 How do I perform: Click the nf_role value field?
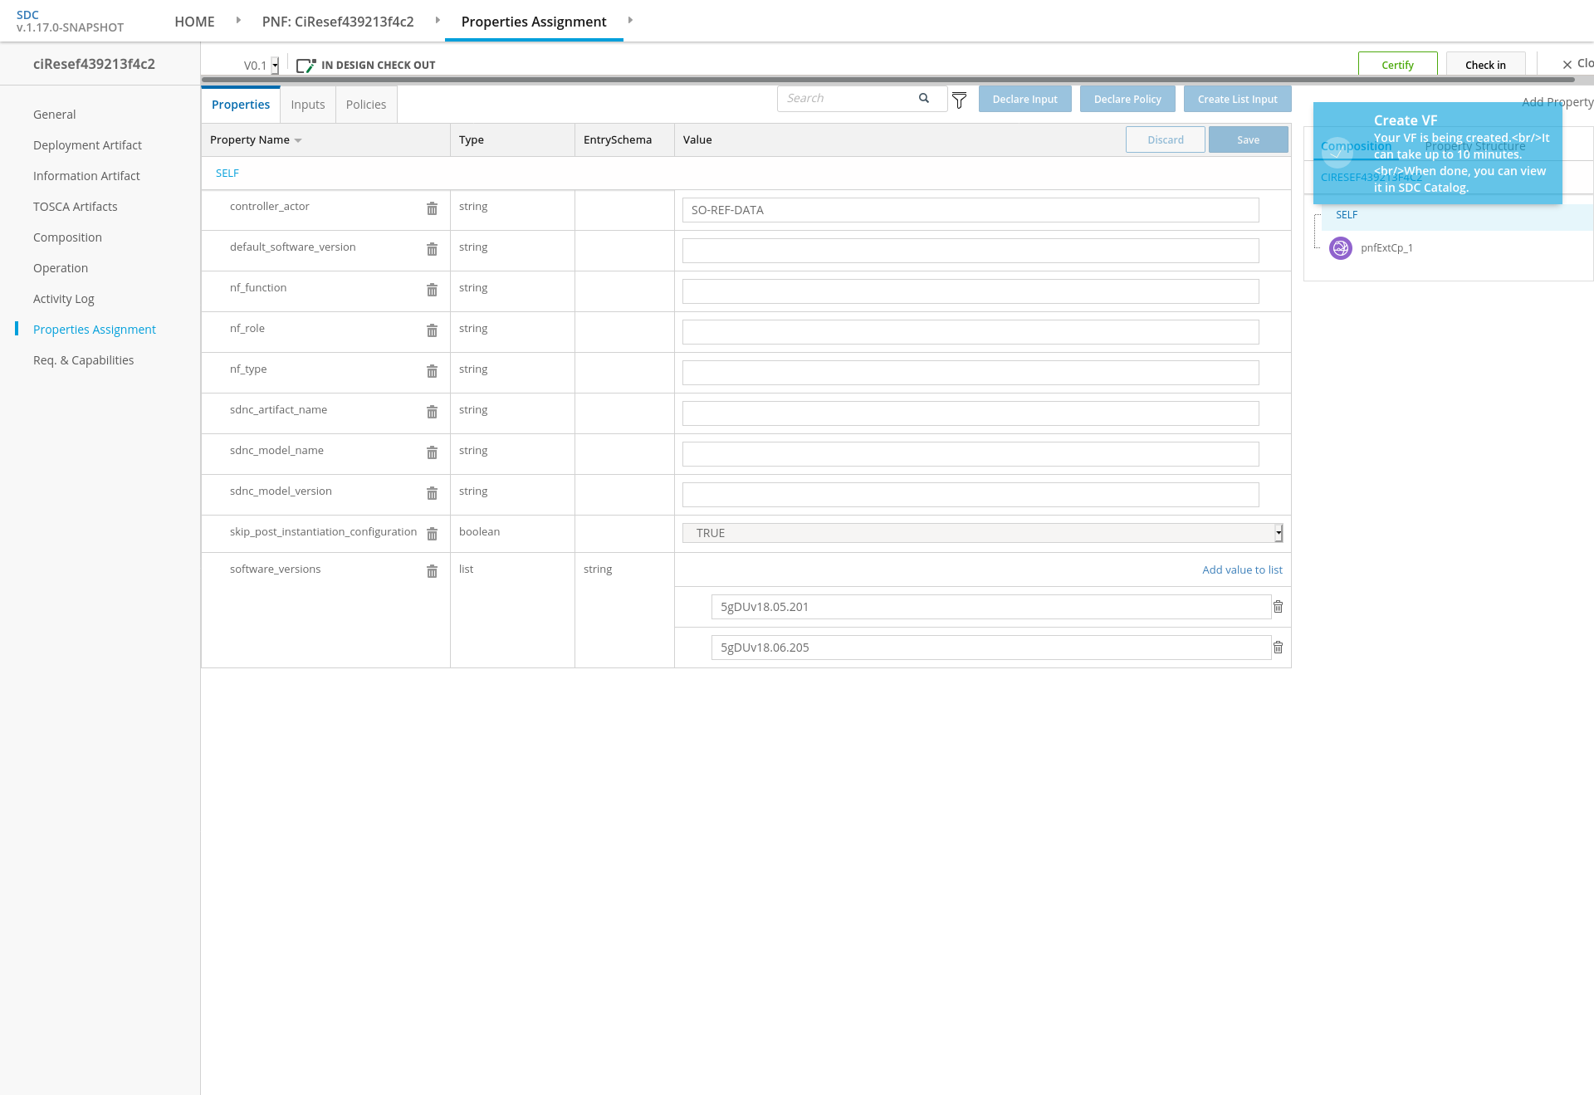coord(971,332)
